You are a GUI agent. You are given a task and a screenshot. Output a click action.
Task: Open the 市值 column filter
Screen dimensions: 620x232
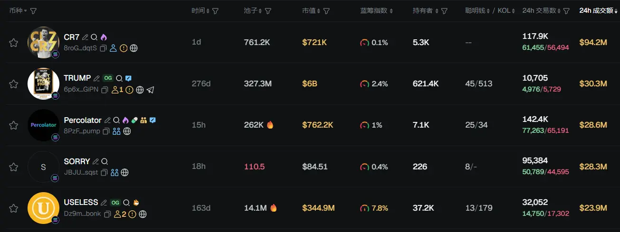pyautogui.click(x=326, y=10)
